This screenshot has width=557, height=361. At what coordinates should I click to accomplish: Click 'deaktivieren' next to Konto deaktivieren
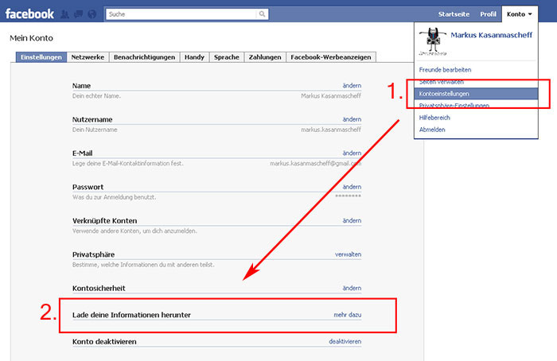pyautogui.click(x=345, y=341)
